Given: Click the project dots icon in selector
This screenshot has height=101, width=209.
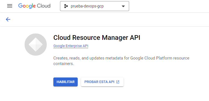Looking at the screenshot, I should pyautogui.click(x=66, y=6).
